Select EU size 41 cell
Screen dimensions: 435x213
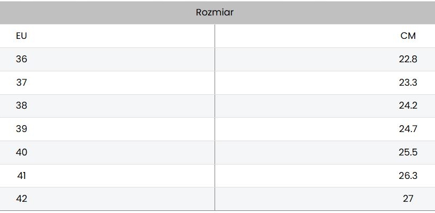coord(21,176)
